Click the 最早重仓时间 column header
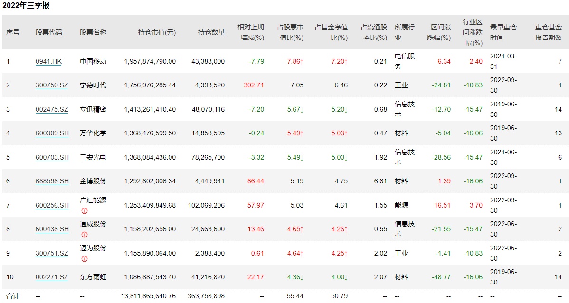This screenshot has height=303, width=569. tap(503, 32)
